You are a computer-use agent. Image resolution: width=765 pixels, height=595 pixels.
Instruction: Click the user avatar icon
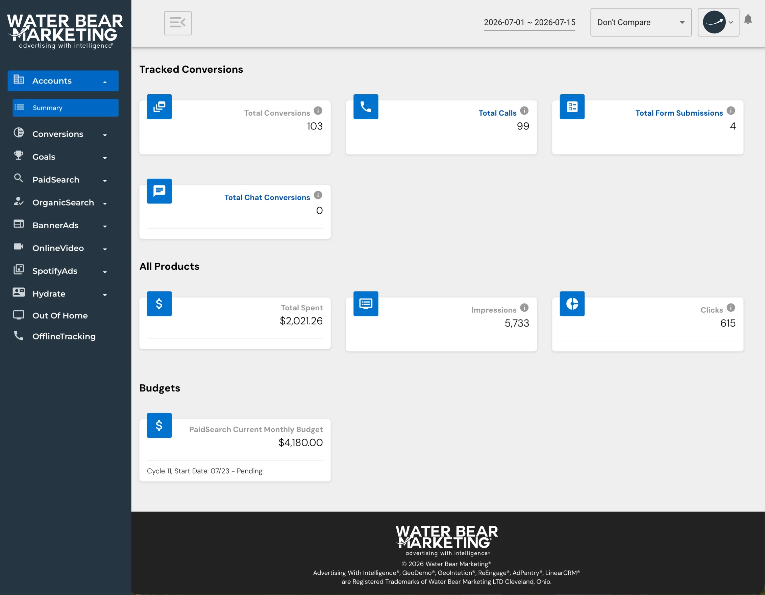(714, 22)
